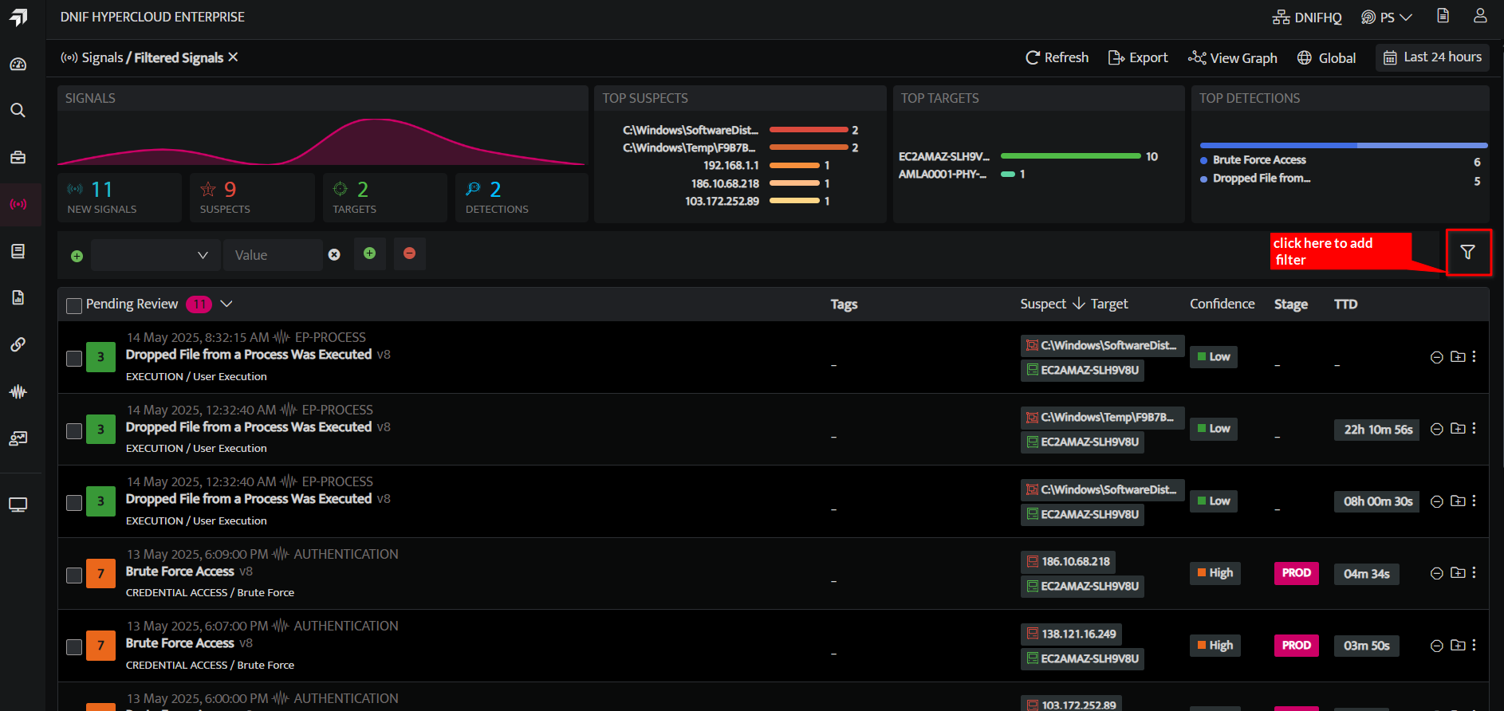Click the Value filter input field

click(x=273, y=255)
